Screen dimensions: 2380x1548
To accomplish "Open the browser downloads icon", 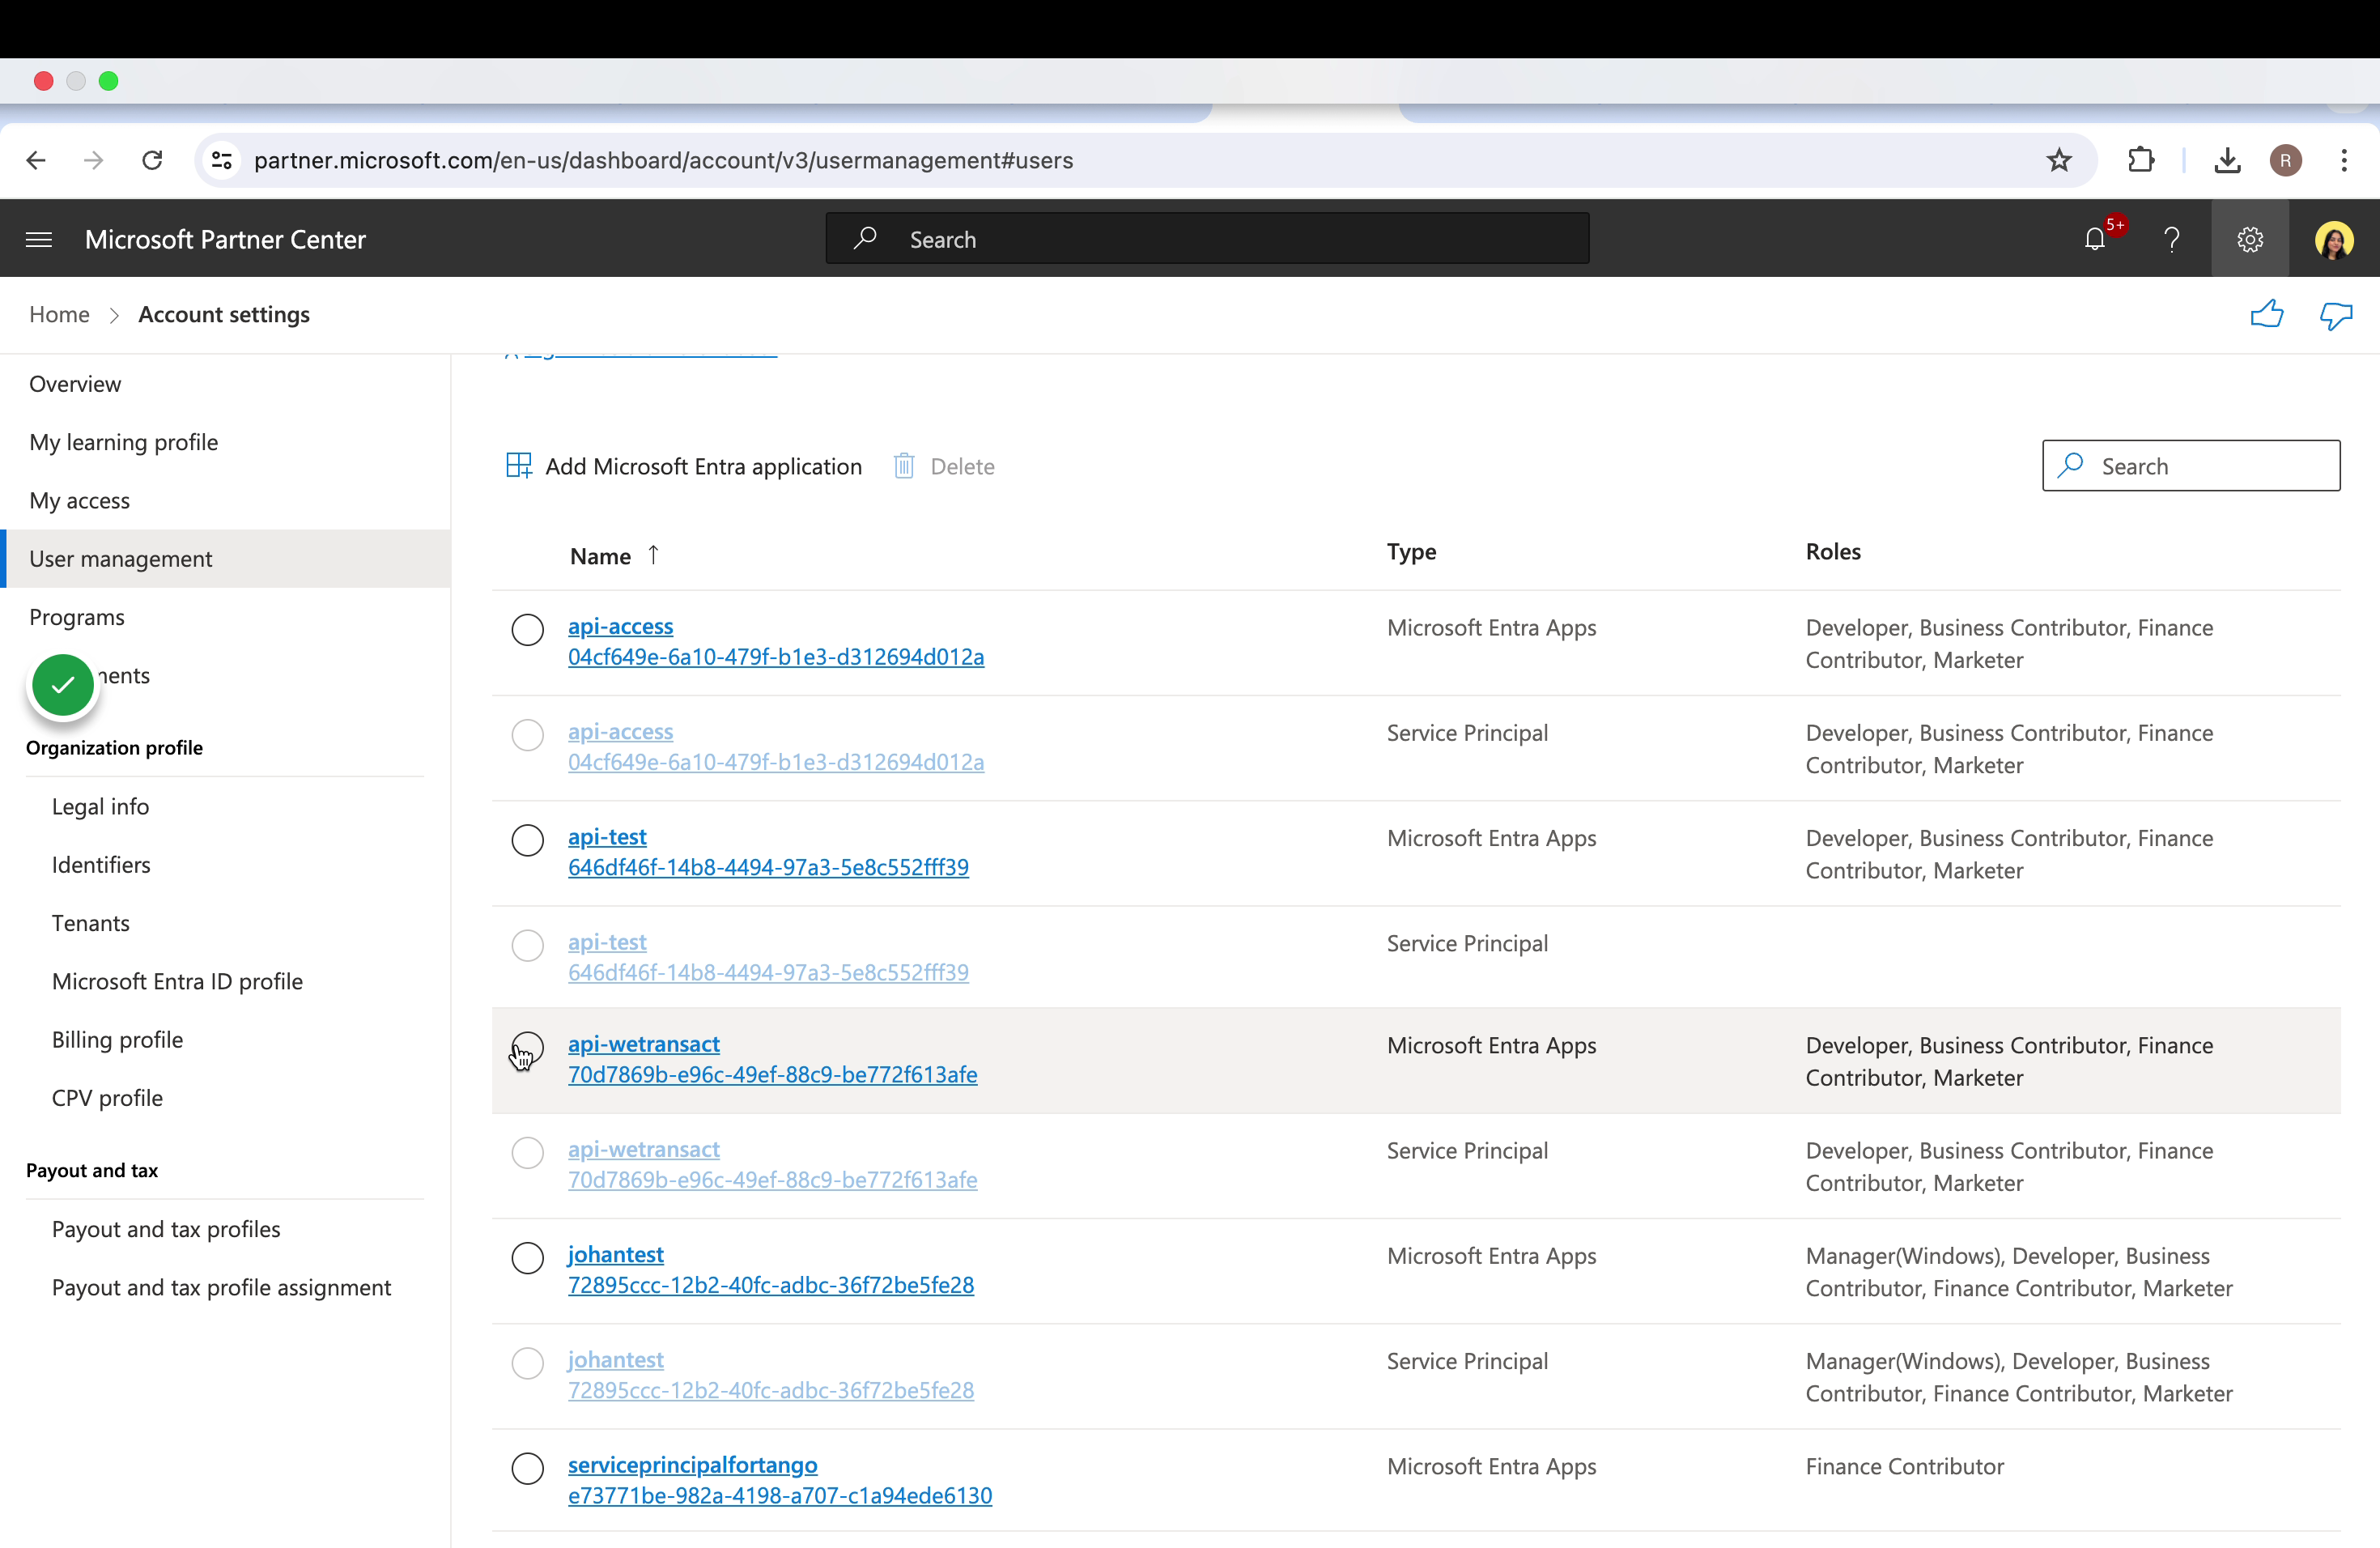I will tap(2227, 160).
